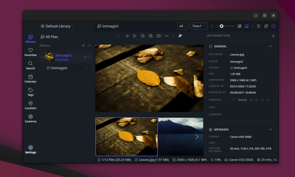View the image at 1:1 actual size
The width and height of the screenshot is (295, 177).
pos(159,36)
